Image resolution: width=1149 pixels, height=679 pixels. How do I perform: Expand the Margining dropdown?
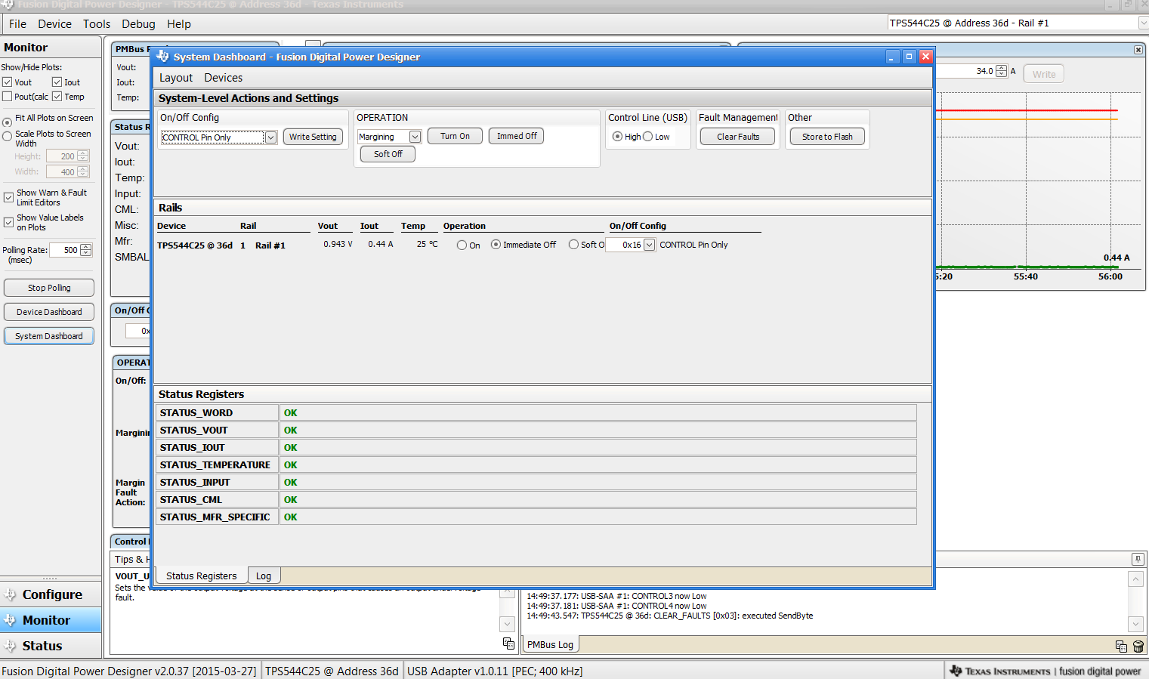click(415, 137)
